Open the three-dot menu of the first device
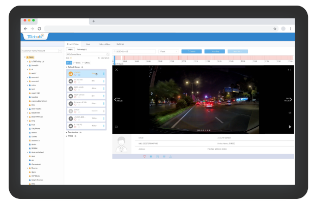The height and width of the screenshot is (205, 313). 104,74
